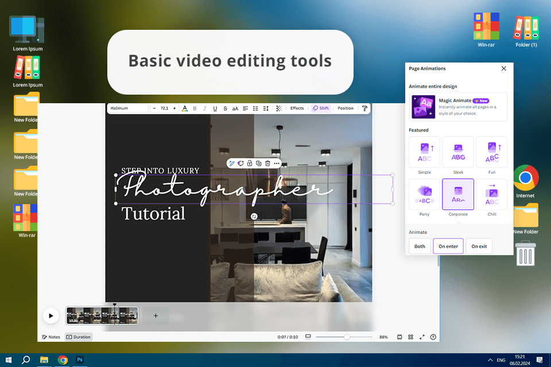551x367 pixels.
Task: Select the 10.8s clip thumbnail in timeline
Action: tap(102, 315)
